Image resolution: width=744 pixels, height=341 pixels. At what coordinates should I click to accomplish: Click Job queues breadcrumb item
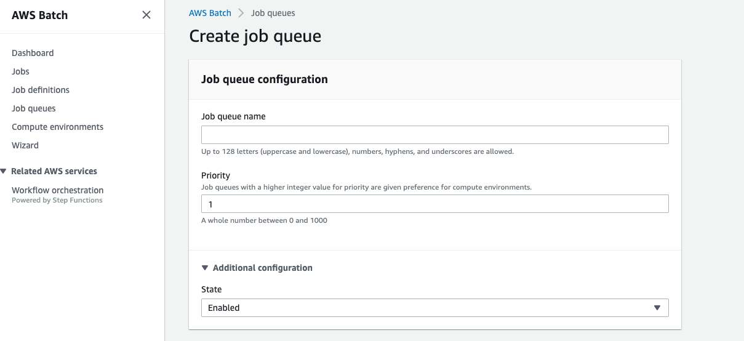pyautogui.click(x=273, y=13)
